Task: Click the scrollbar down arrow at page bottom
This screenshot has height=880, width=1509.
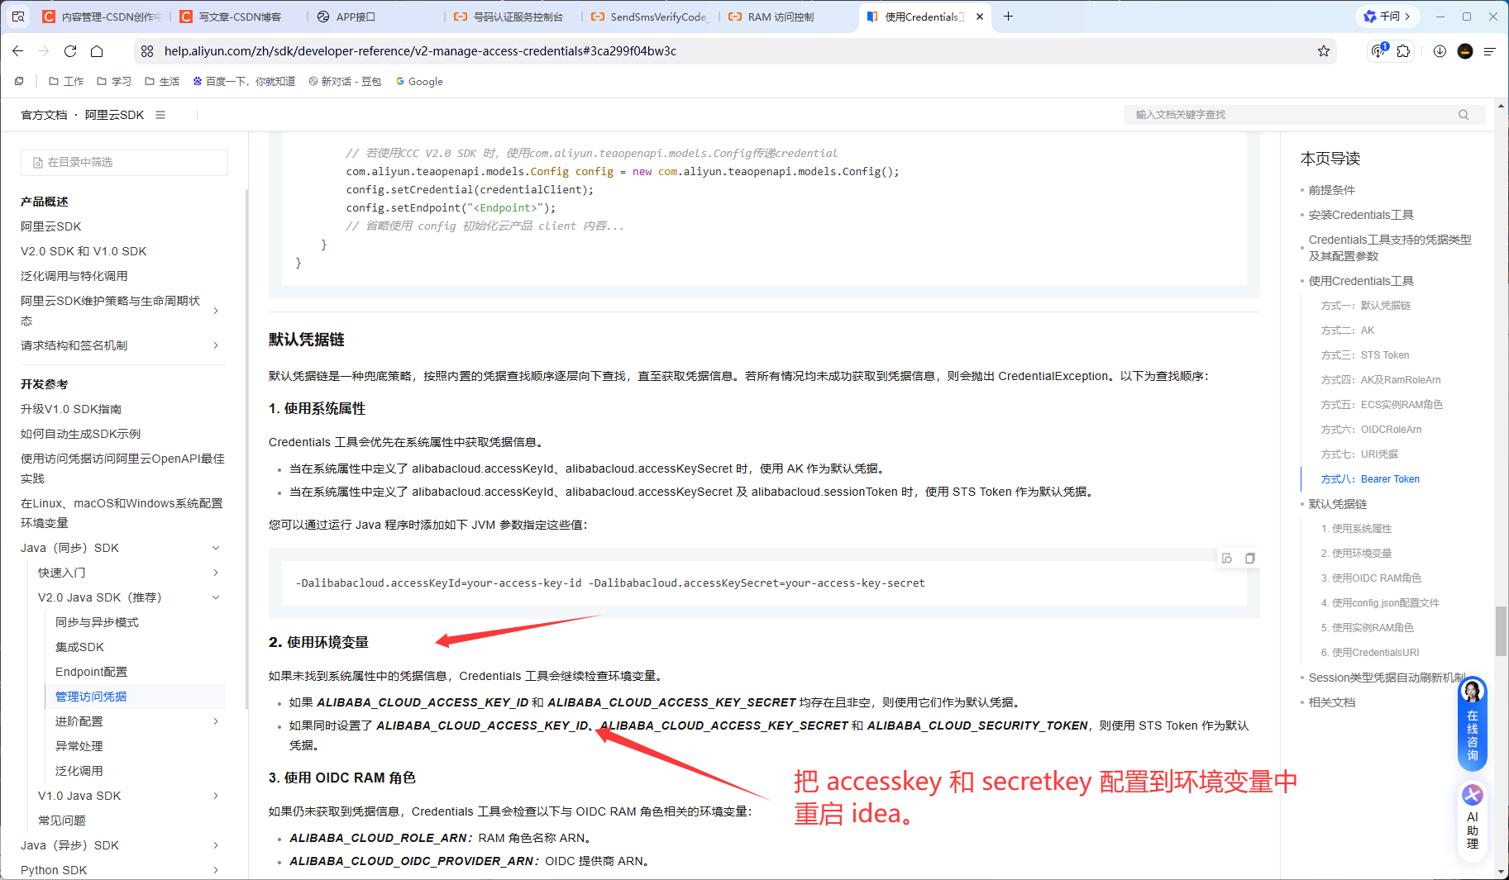Action: [1502, 872]
